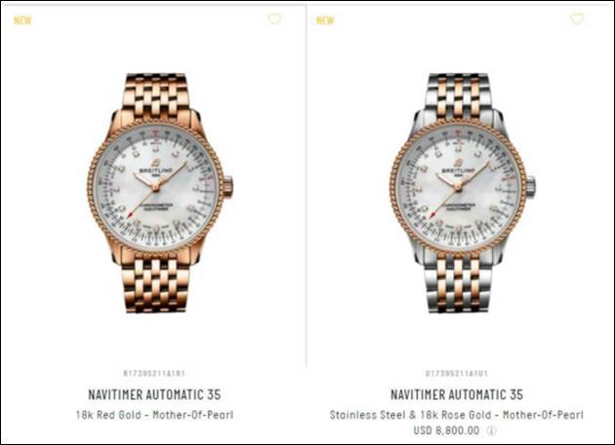
Task: Click the lower bracelet of the red gold watch
Action: tap(156, 283)
